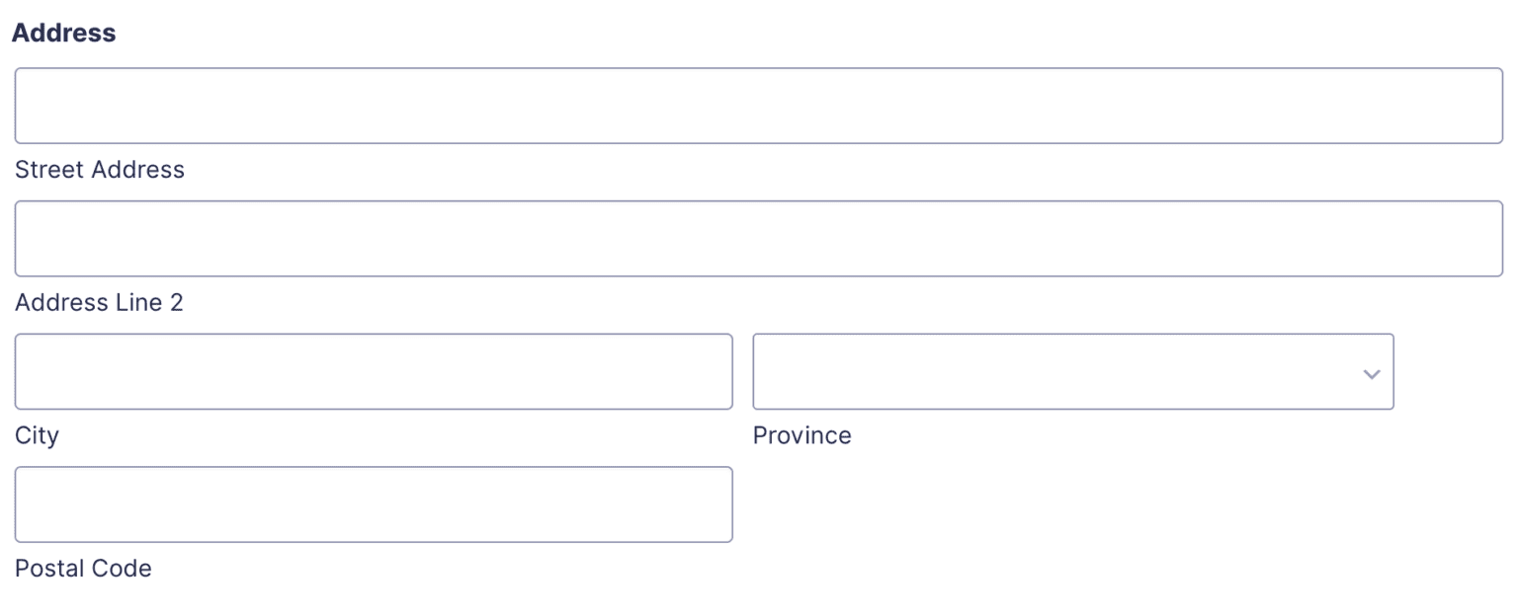Click the Postal Code label

point(83,569)
